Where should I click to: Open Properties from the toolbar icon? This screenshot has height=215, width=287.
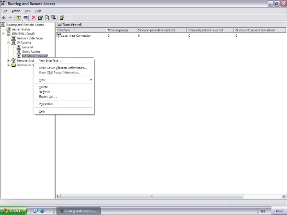[40, 18]
